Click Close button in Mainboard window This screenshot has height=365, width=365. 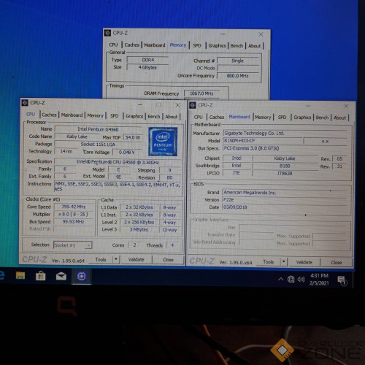[x=337, y=262]
